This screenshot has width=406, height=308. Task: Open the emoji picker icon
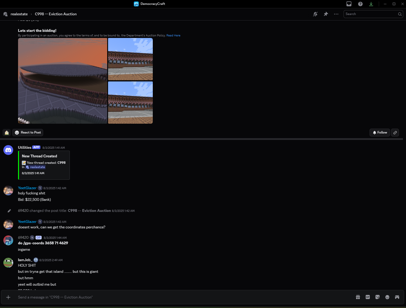click(x=387, y=297)
